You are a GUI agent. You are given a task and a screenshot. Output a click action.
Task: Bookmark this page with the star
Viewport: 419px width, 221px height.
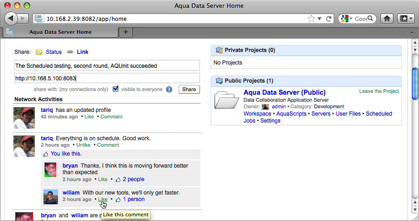click(x=311, y=19)
